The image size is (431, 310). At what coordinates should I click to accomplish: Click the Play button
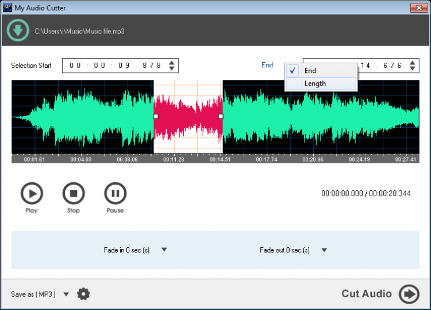pyautogui.click(x=32, y=193)
